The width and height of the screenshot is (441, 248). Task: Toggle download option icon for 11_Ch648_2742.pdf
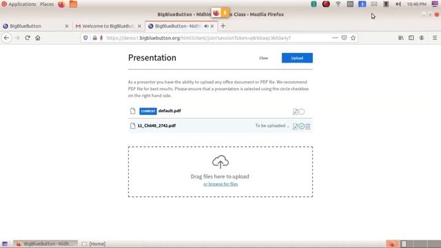[295, 126]
